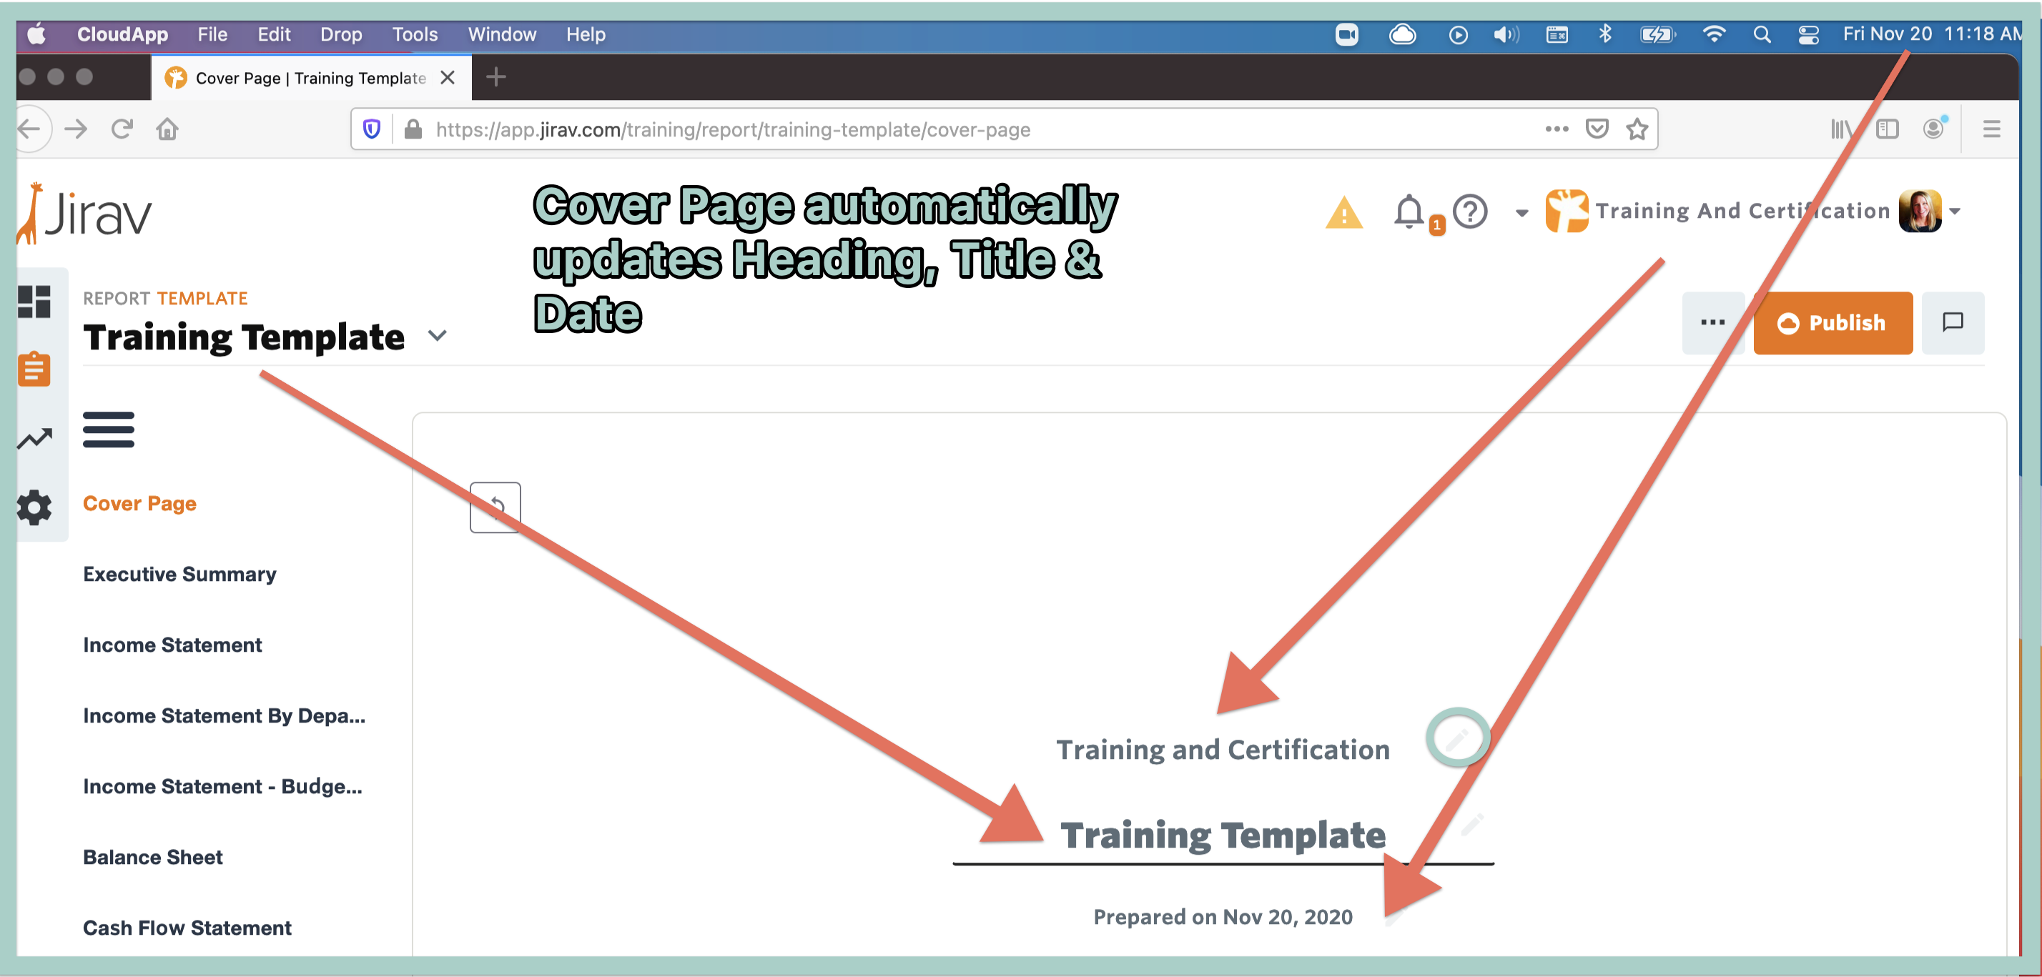Open the Cover Page section
The height and width of the screenshot is (977, 2042).
[139, 503]
